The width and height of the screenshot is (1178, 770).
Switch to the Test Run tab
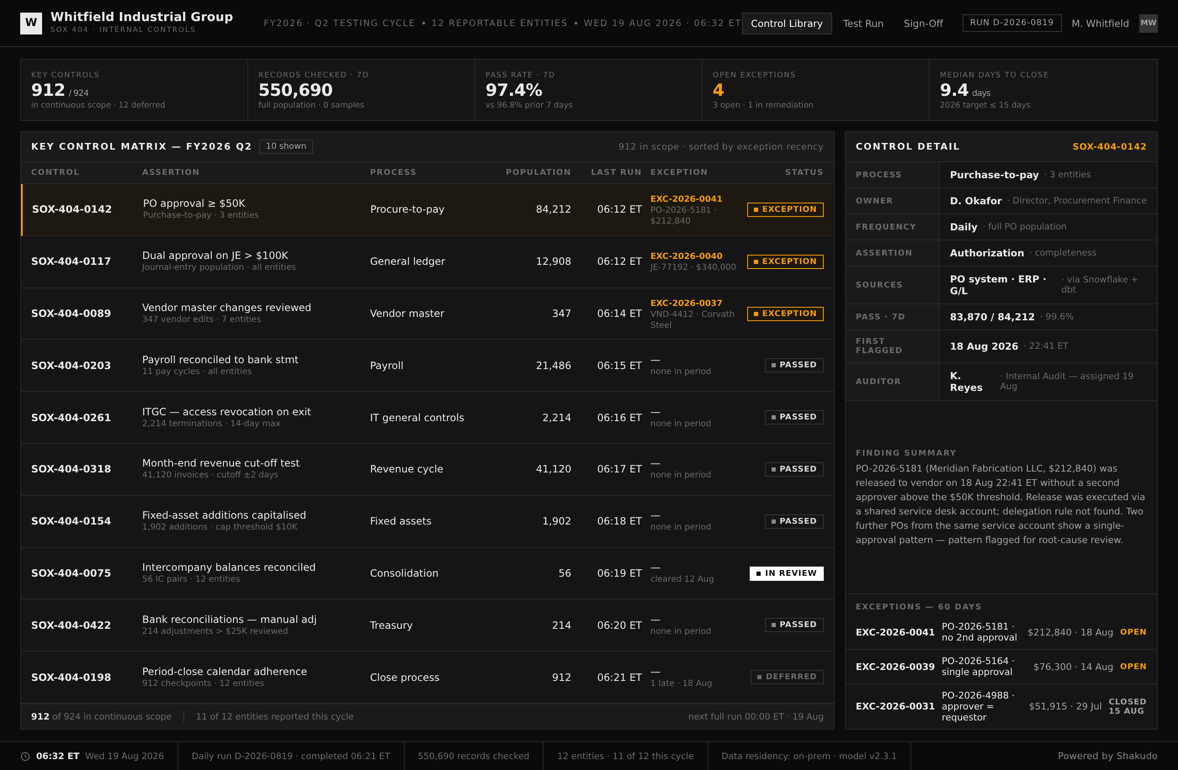(x=863, y=23)
